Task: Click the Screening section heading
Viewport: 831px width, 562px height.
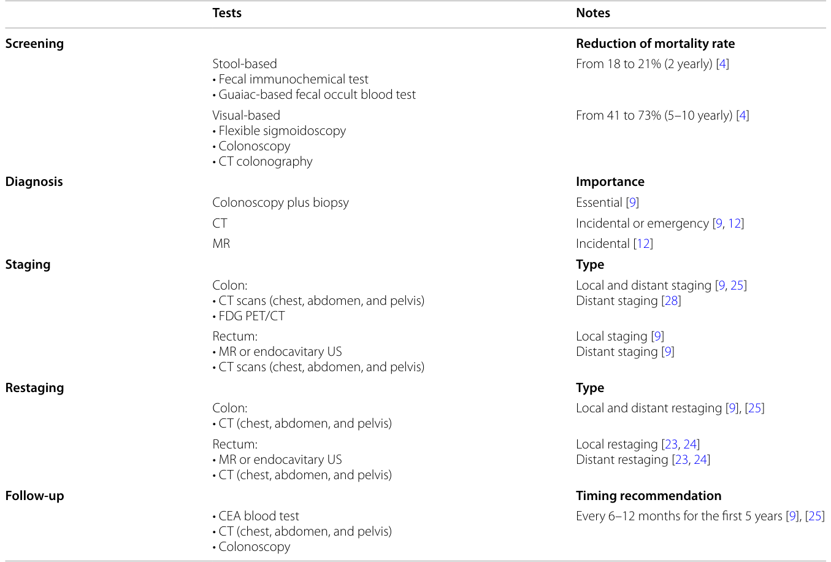Action: [34, 44]
